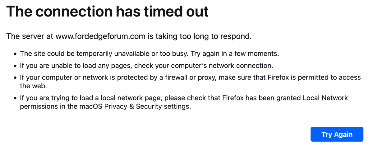Click "The server at" opening words
Screen dimensions: 373x152
[x=30, y=36]
